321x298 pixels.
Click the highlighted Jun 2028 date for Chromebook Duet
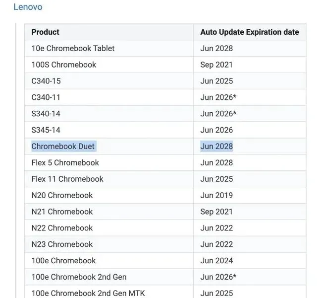(216, 147)
